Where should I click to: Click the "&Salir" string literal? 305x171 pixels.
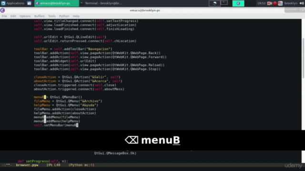pos(98,77)
